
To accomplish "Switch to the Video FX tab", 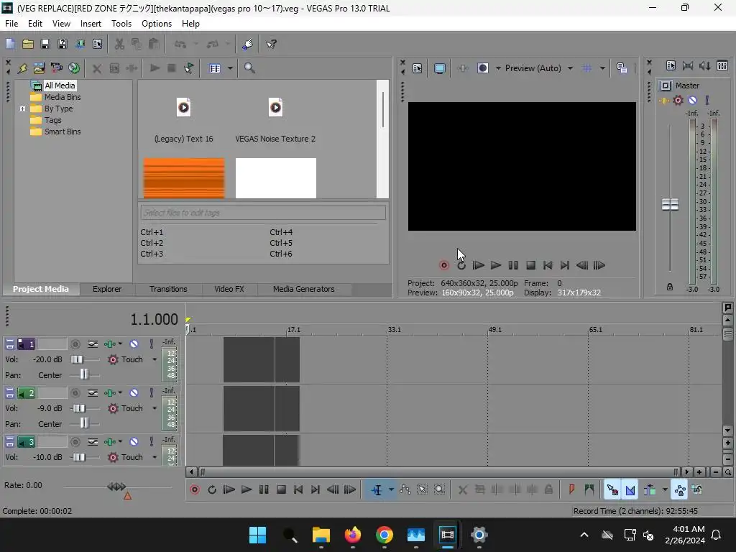I will (229, 289).
